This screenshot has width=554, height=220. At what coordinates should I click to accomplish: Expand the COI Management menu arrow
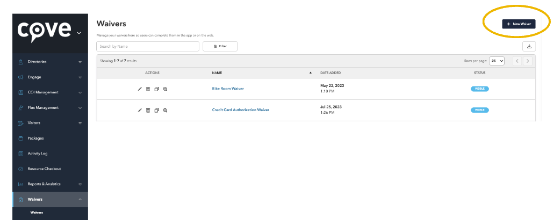coord(80,93)
